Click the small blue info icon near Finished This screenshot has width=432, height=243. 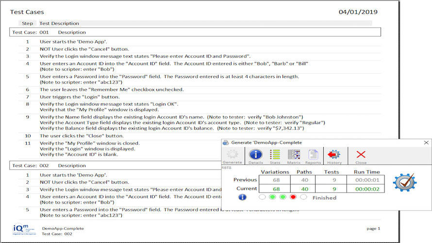(x=242, y=197)
